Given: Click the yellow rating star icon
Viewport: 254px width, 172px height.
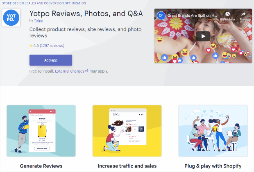Looking at the screenshot, I should coord(31,46).
